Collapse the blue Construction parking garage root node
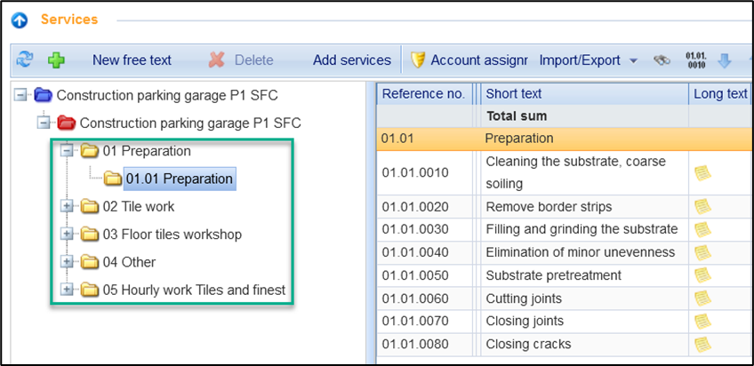The image size is (754, 366). pos(20,95)
